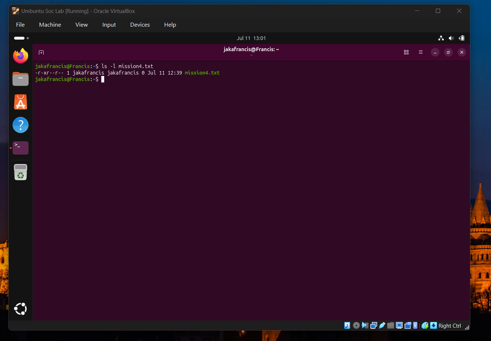Click the terminal cursor at the empty prompt
This screenshot has height=341, width=491.
point(103,79)
